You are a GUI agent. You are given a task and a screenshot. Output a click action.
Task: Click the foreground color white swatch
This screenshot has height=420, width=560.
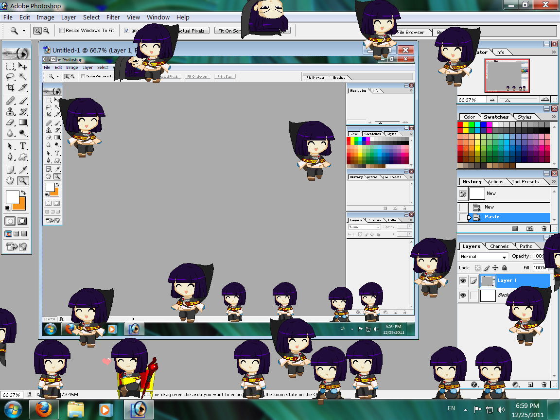click(12, 197)
